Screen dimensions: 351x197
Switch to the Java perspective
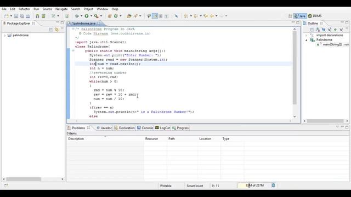pyautogui.click(x=300, y=16)
